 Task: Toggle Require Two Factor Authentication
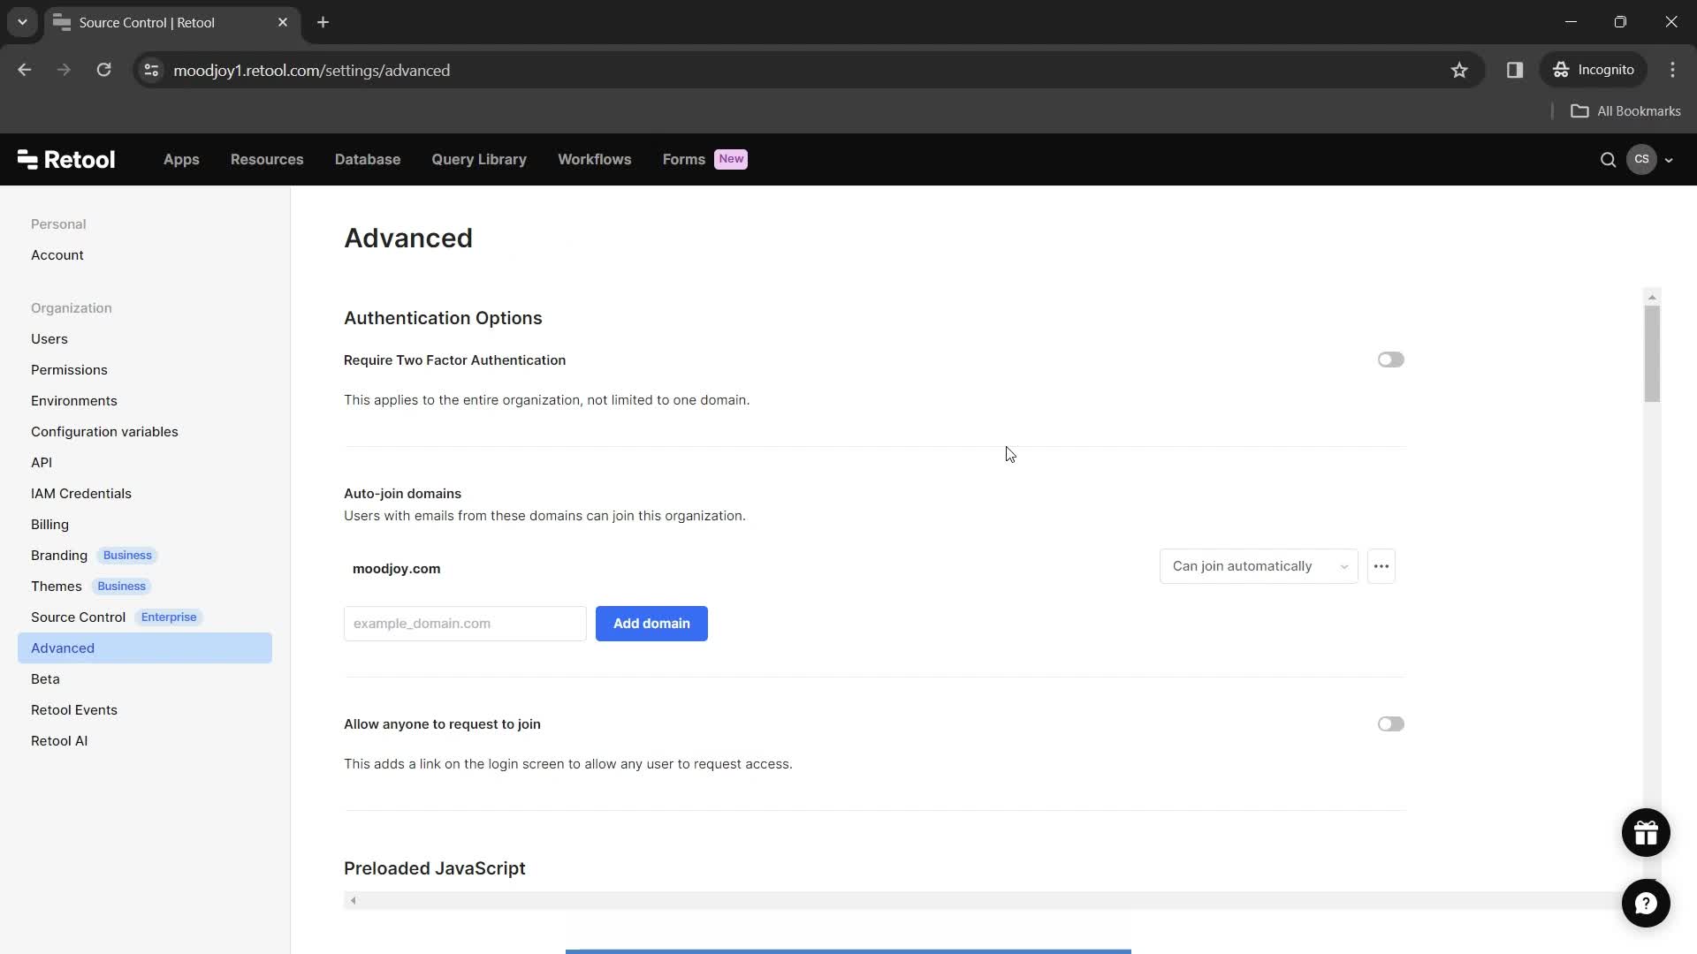point(1390,360)
